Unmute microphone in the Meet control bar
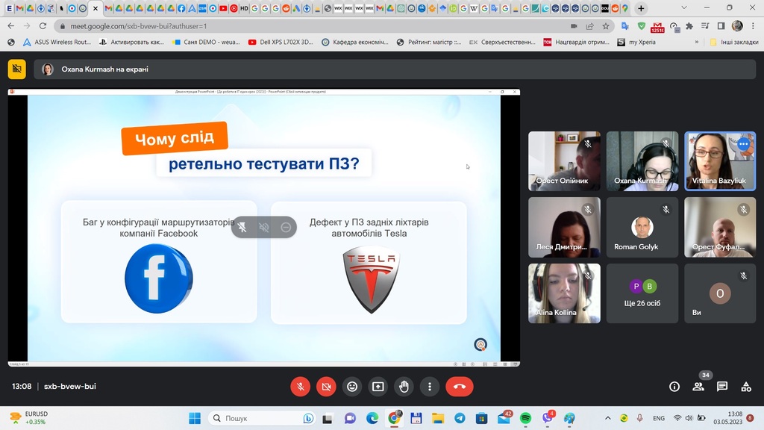The image size is (764, 430). (x=300, y=387)
